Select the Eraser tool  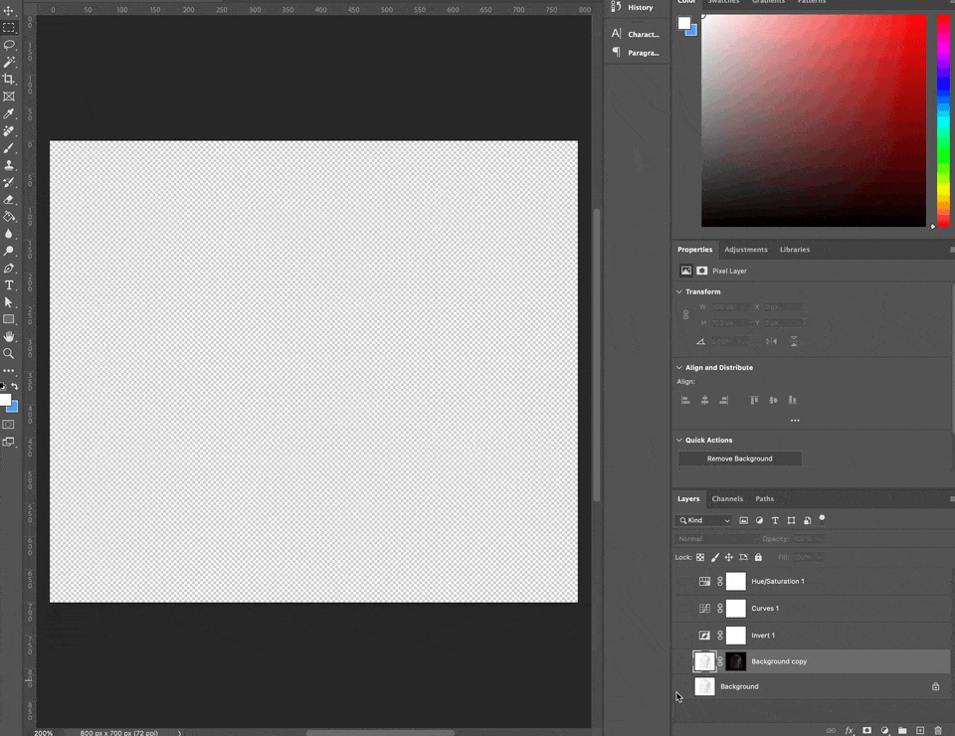pyautogui.click(x=9, y=199)
